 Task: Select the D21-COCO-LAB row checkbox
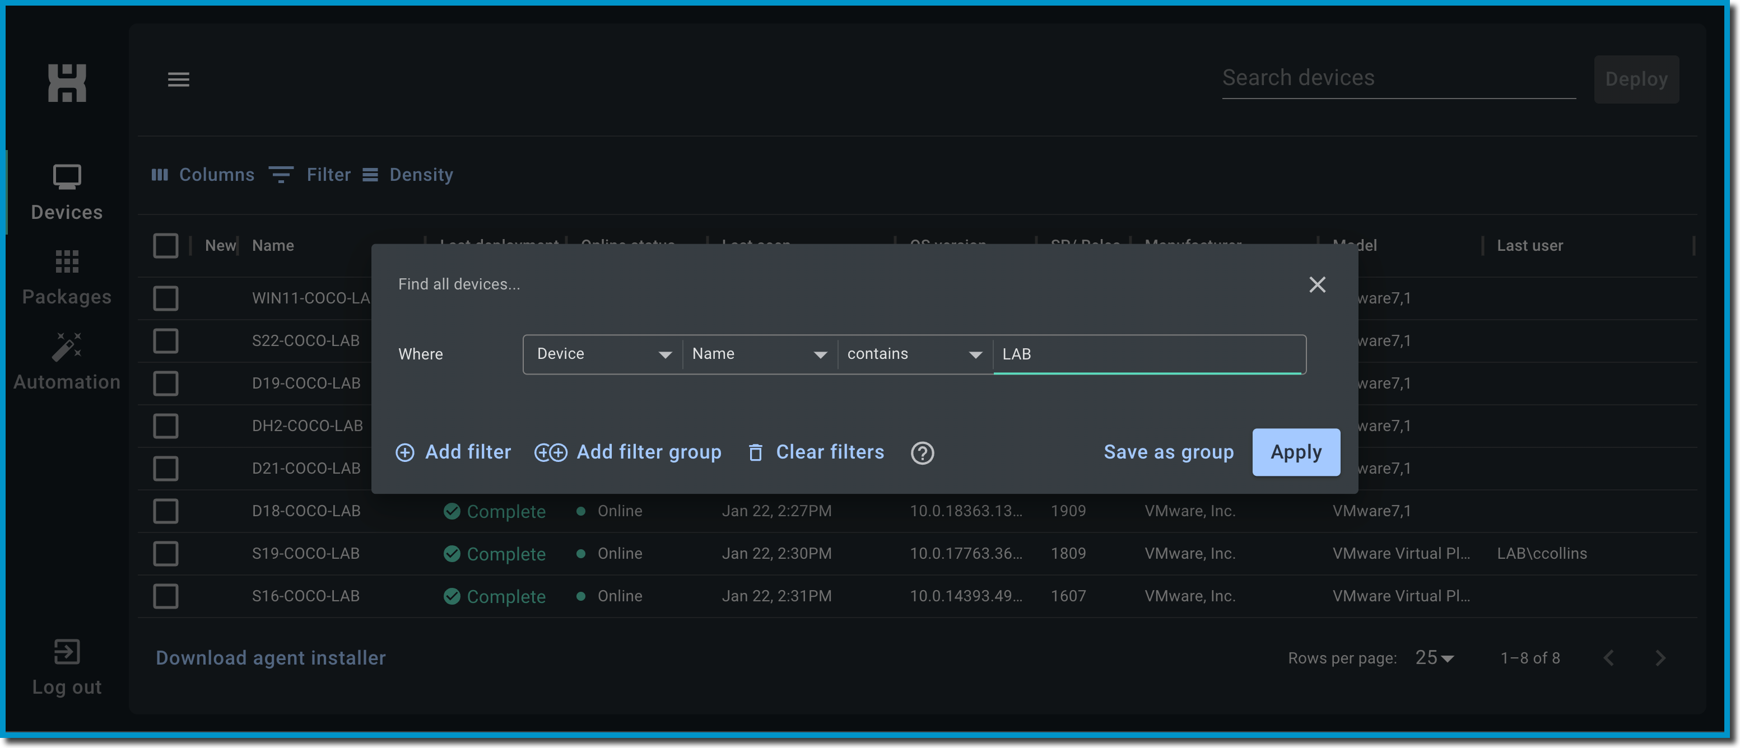click(x=165, y=469)
